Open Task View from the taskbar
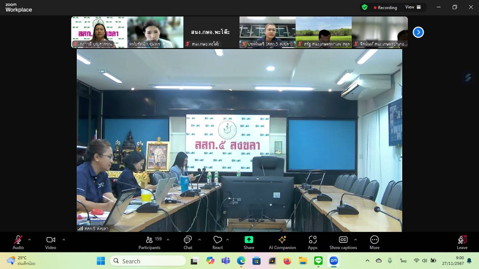 195,261
